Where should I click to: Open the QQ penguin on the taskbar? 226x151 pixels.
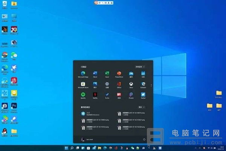coord(127,148)
